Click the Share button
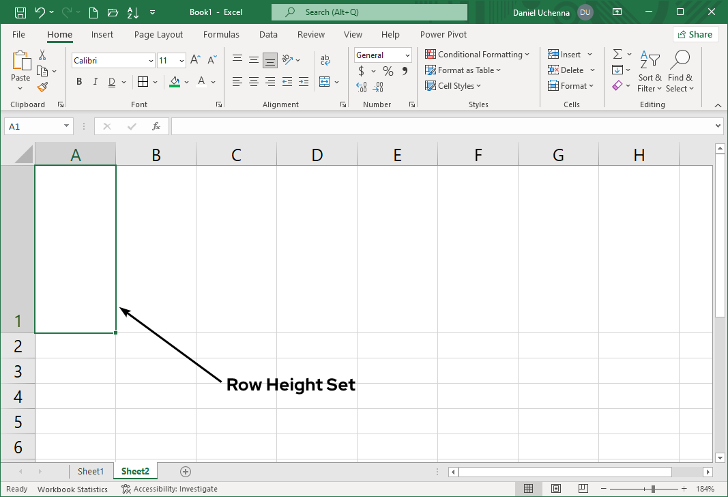The width and height of the screenshot is (728, 497). 695,33
